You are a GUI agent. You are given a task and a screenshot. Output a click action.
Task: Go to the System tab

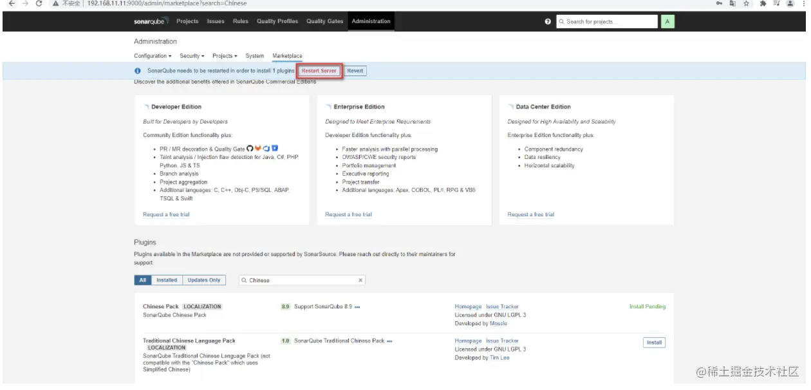click(255, 56)
